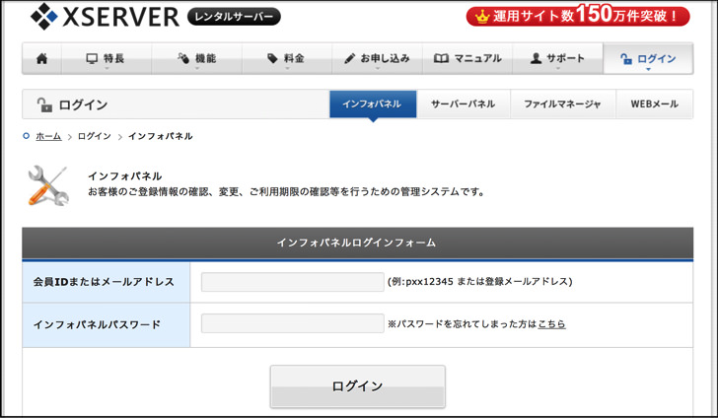Expand dropdown arrow under サポート
Screen dimensions: 718x418
[x=558, y=69]
